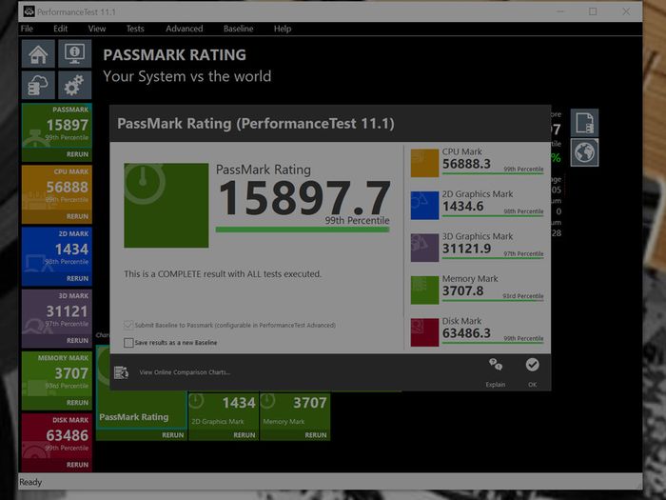This screenshot has width=666, height=500.
Task: Click the Ready status bar text
Action: click(x=30, y=482)
